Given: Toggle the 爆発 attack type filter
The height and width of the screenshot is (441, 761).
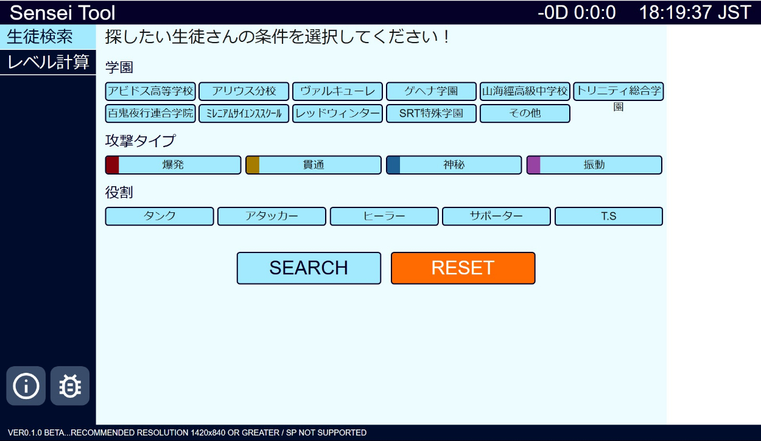Looking at the screenshot, I should pyautogui.click(x=173, y=165).
